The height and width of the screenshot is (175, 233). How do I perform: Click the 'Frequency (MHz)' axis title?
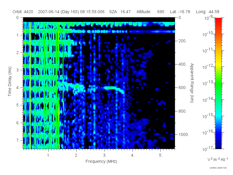[101, 162]
